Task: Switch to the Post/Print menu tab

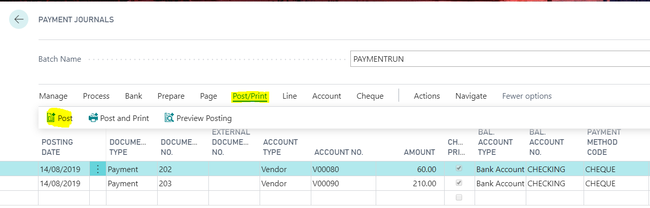Action: [249, 96]
